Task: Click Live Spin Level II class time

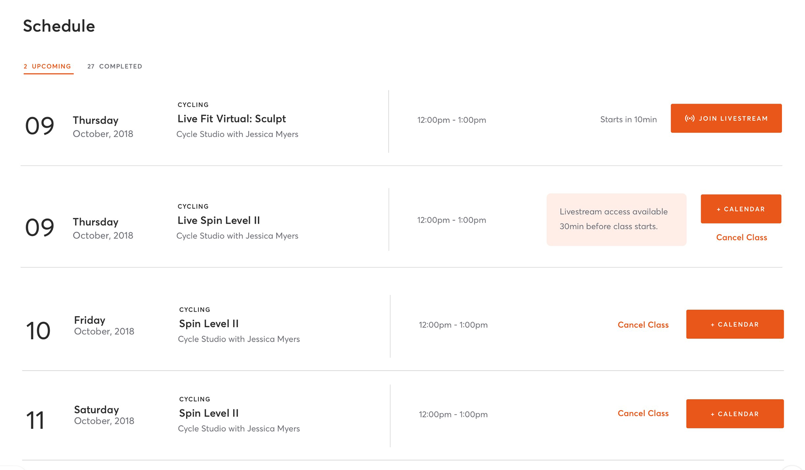Action: pos(452,220)
